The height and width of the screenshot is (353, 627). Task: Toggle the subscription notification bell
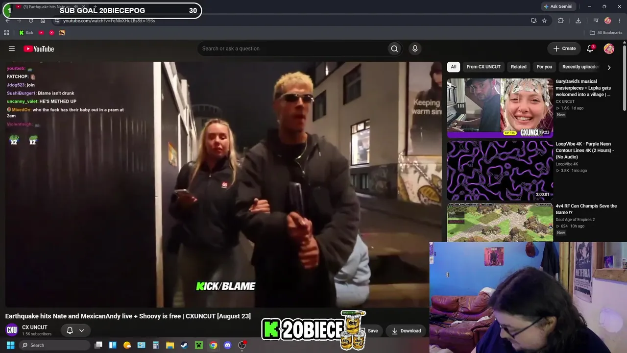coord(70,330)
